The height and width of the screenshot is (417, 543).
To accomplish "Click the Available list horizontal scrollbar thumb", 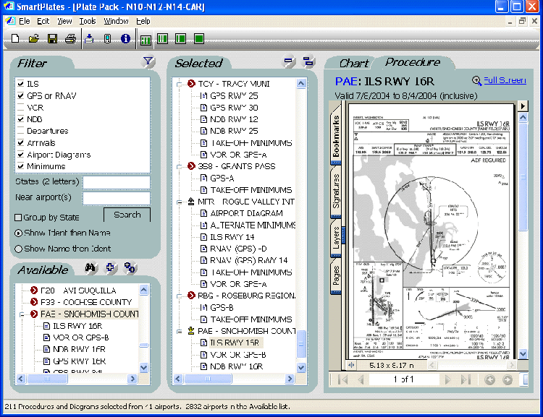I will click(x=48, y=379).
